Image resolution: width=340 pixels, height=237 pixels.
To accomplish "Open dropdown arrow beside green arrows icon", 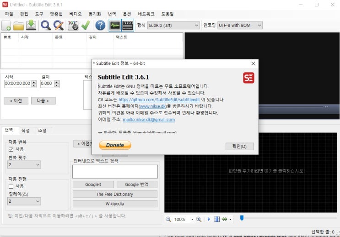I will (x=230, y=220).
